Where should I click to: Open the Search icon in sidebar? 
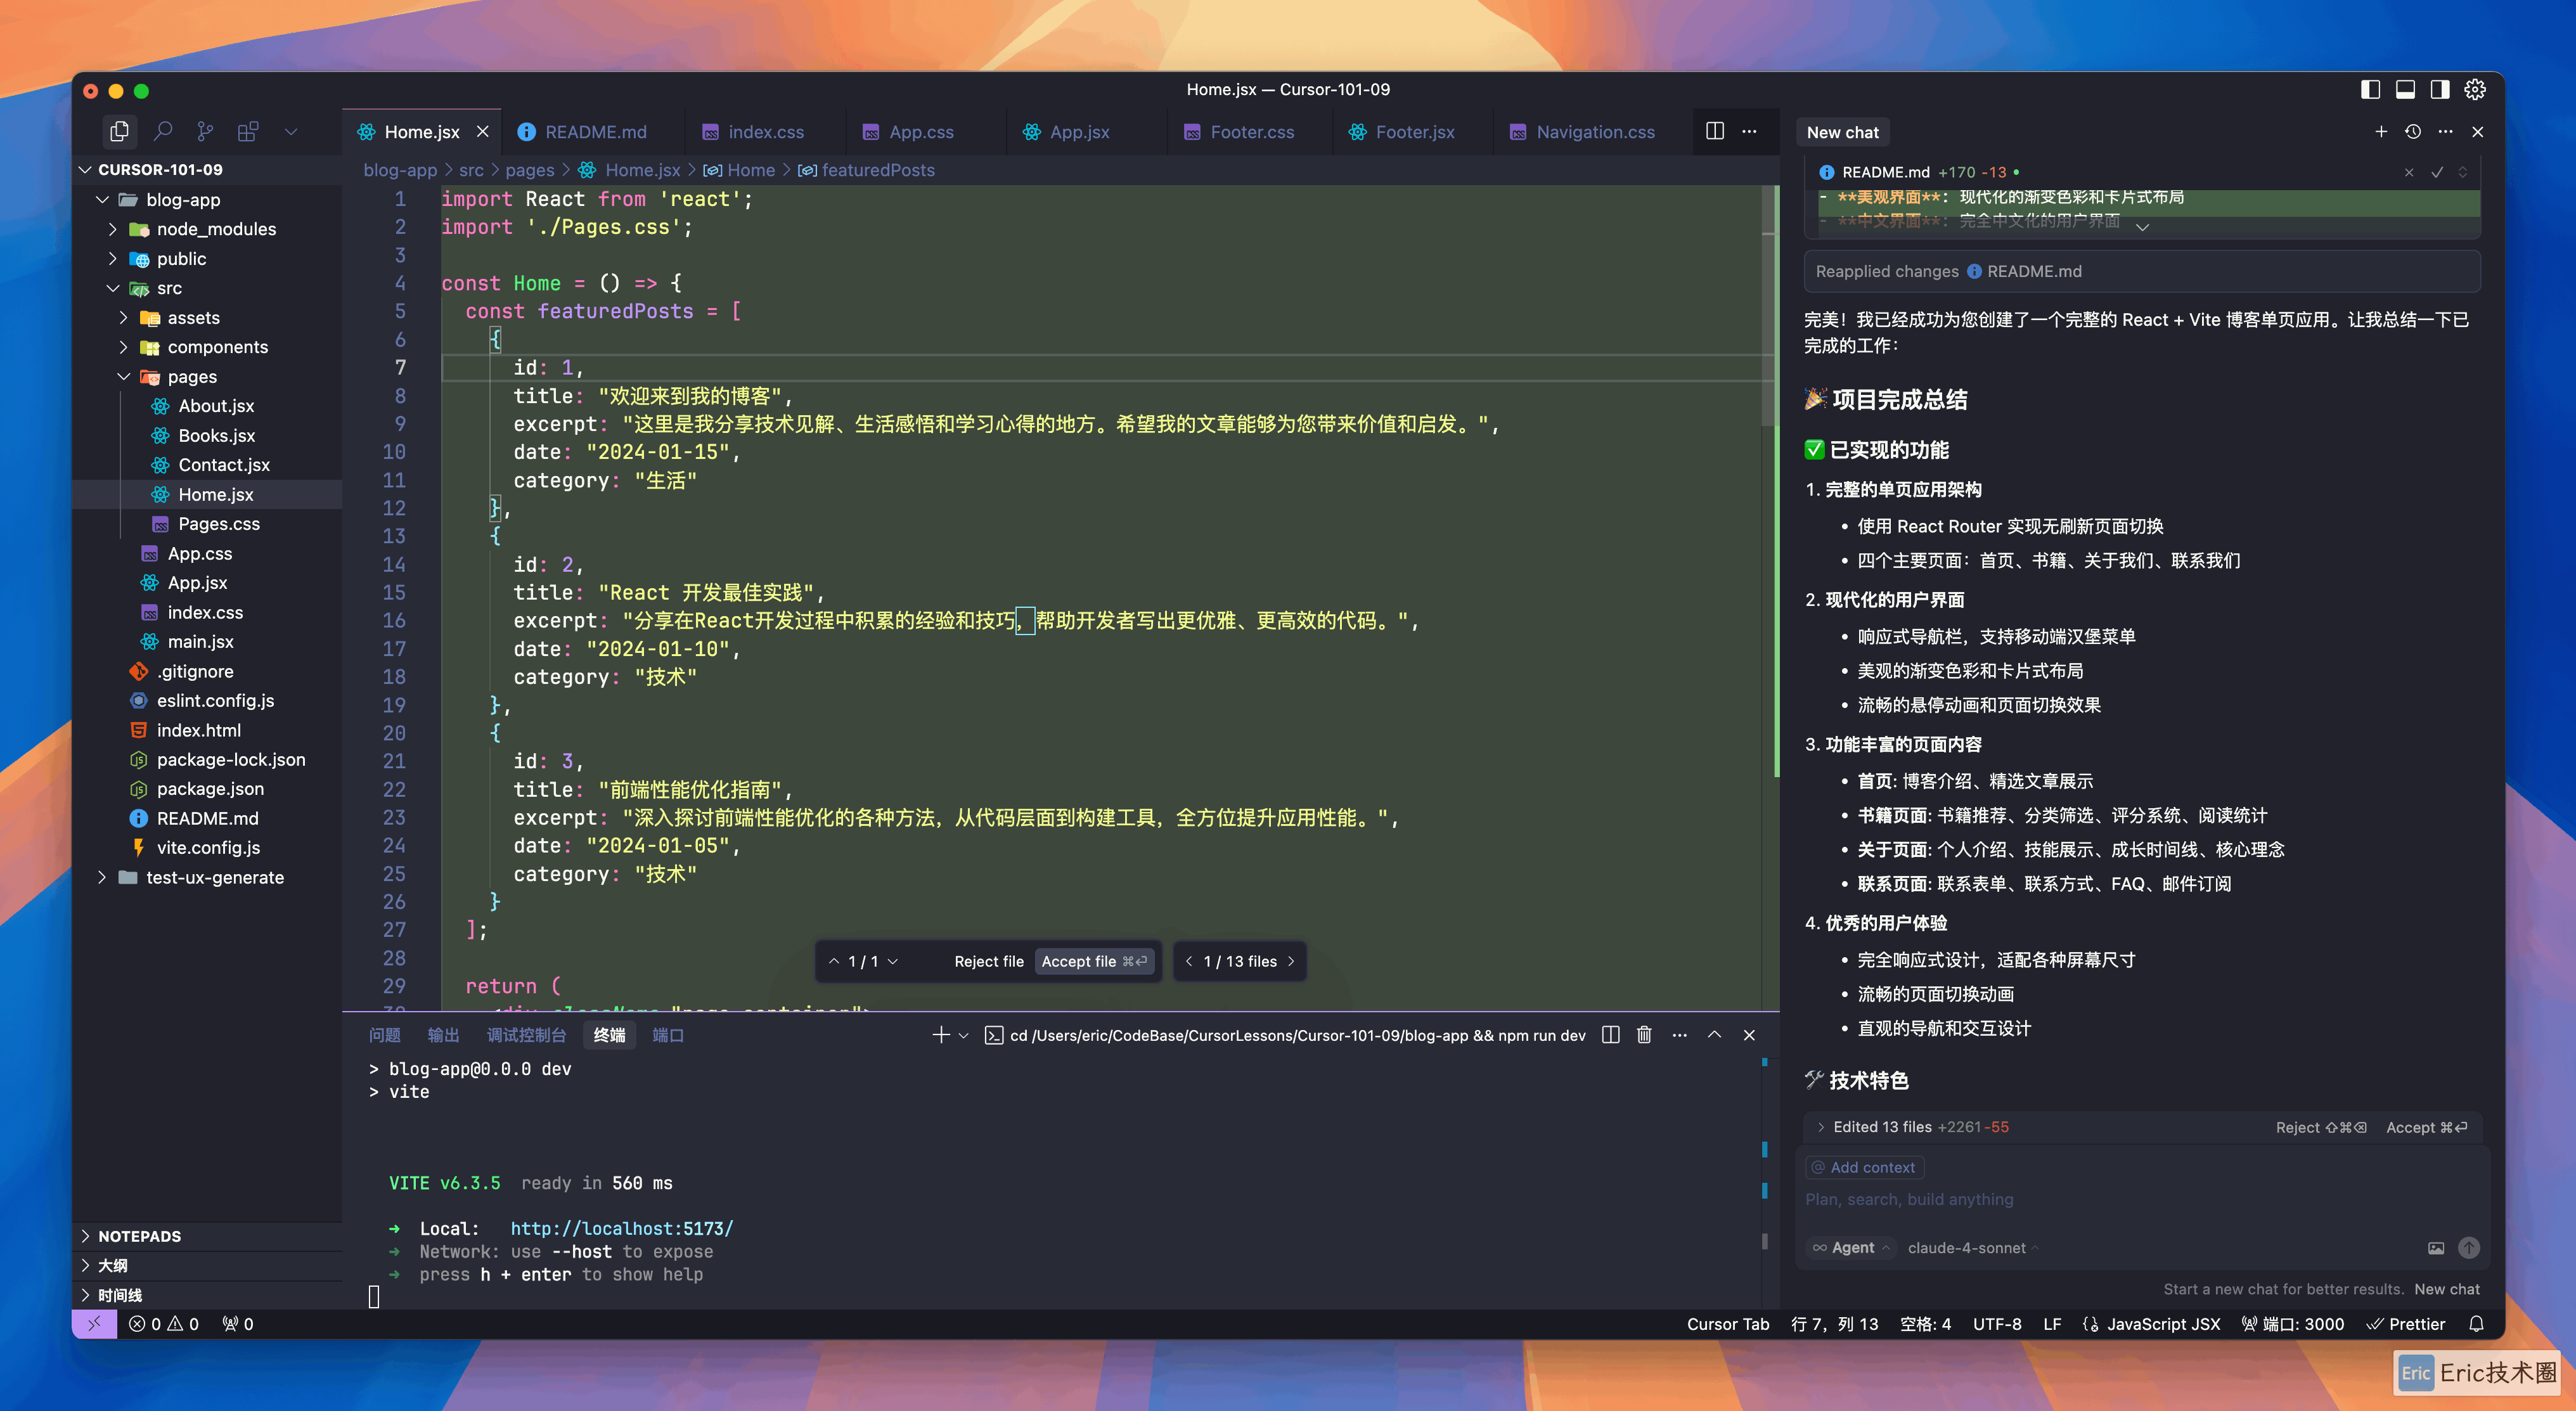coord(163,131)
